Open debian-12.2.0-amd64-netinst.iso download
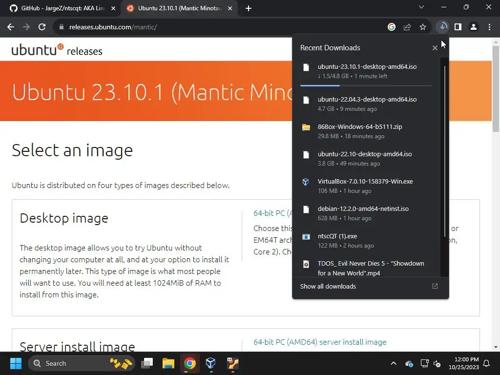The image size is (500, 375). point(366,213)
